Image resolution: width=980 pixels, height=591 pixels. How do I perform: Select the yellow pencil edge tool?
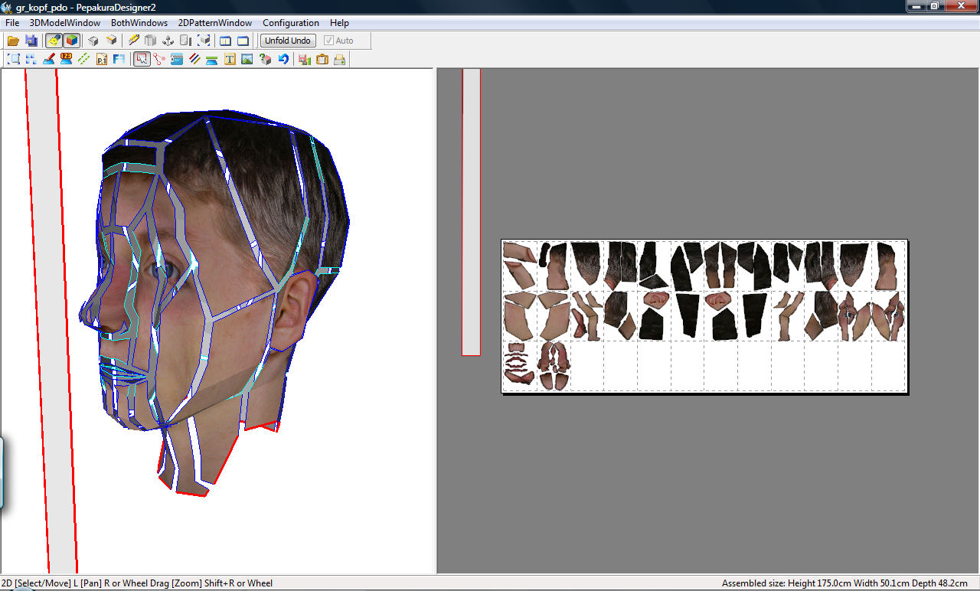pos(133,41)
